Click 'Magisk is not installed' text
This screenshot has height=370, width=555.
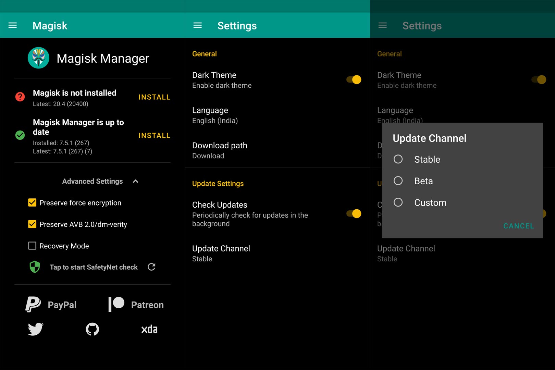tap(75, 93)
